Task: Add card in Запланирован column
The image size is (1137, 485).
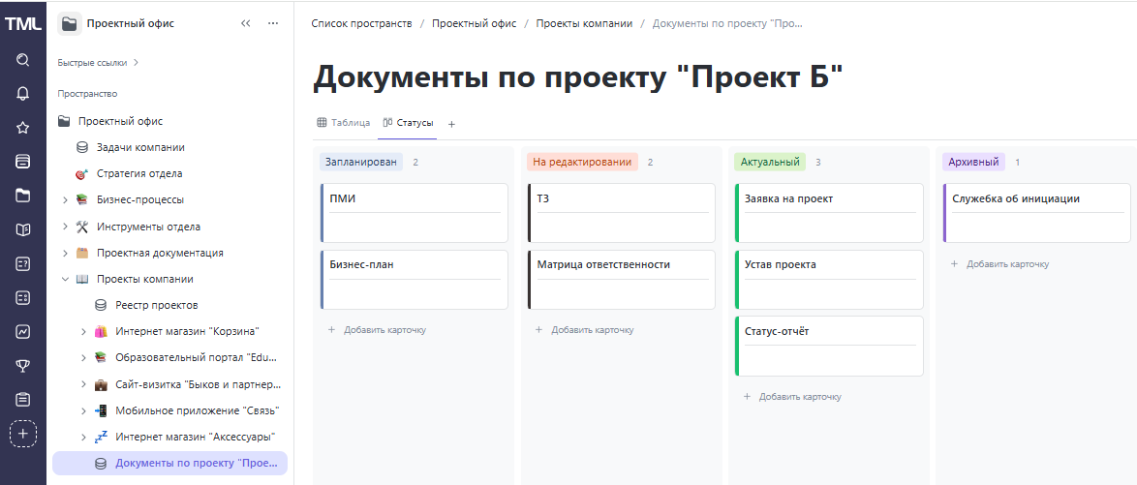Action: tap(377, 330)
